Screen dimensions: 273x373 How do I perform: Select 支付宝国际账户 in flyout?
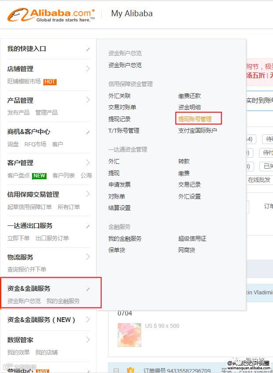click(x=198, y=130)
